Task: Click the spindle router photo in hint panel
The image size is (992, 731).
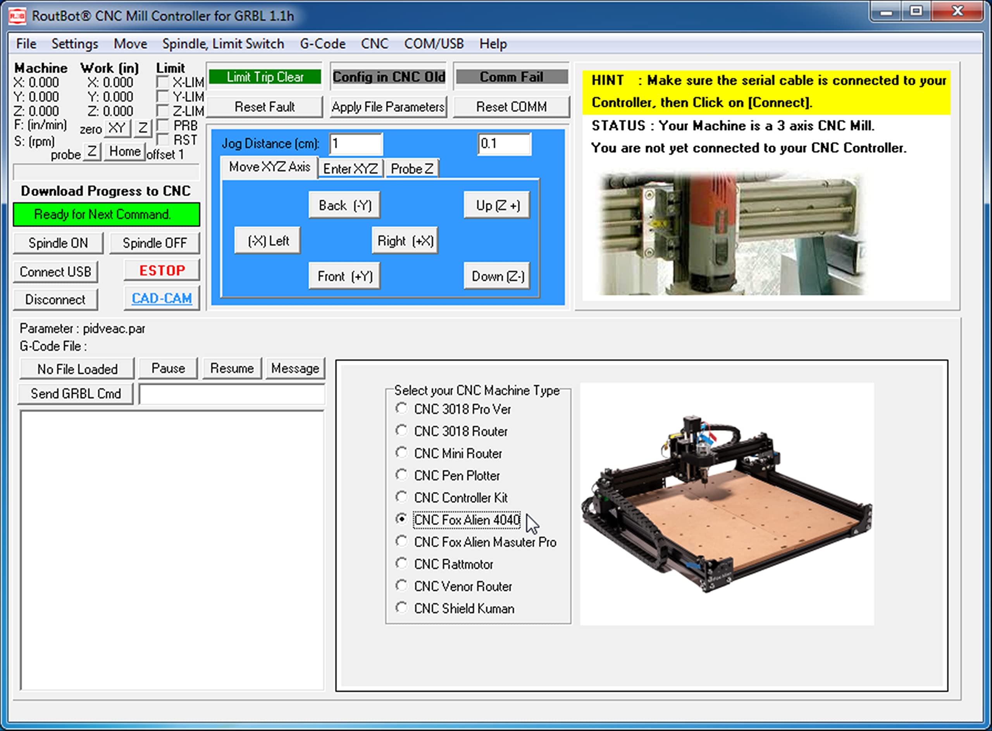Action: click(x=732, y=233)
